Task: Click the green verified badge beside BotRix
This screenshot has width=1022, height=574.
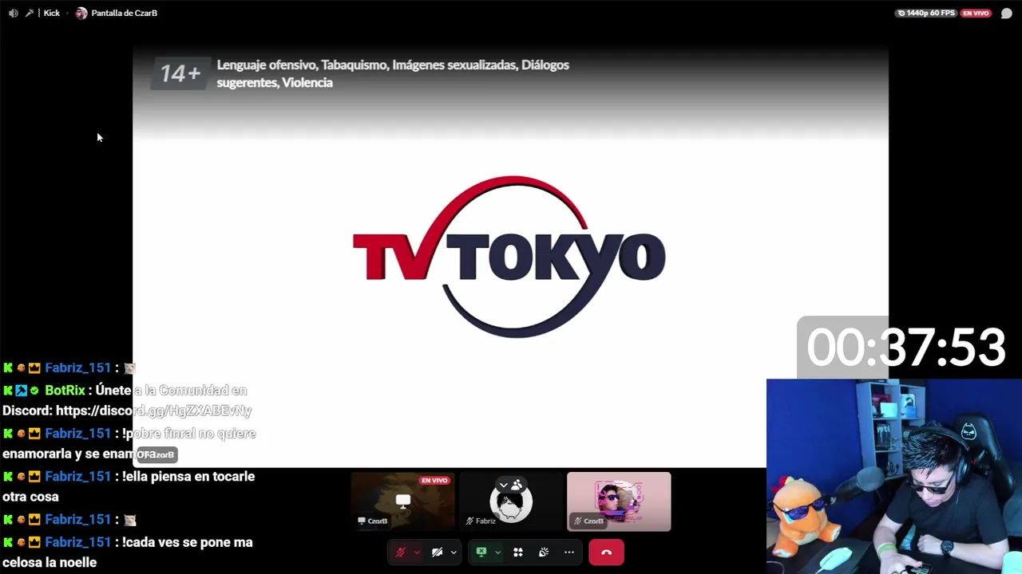Action: click(34, 391)
